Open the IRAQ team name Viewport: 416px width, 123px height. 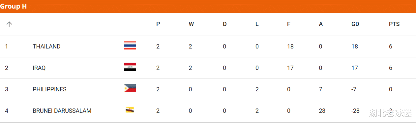tap(39, 68)
